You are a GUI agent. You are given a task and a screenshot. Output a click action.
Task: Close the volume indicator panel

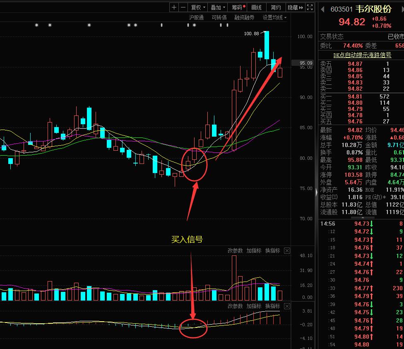click(287, 250)
